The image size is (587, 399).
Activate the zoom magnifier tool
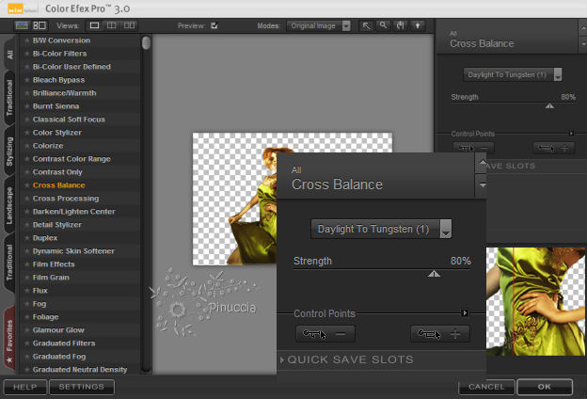[383, 25]
